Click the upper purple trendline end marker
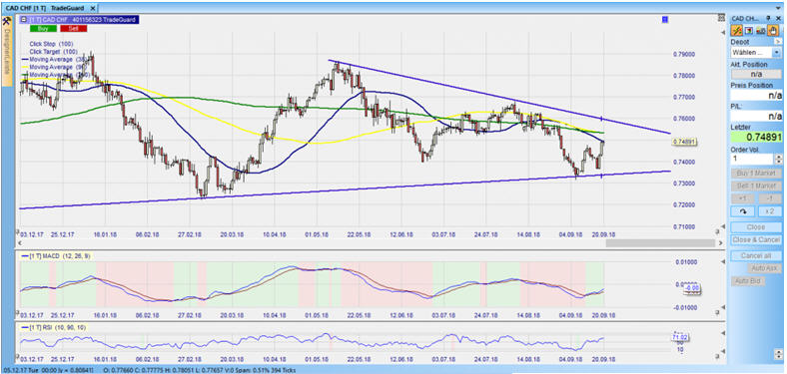 click(x=602, y=119)
